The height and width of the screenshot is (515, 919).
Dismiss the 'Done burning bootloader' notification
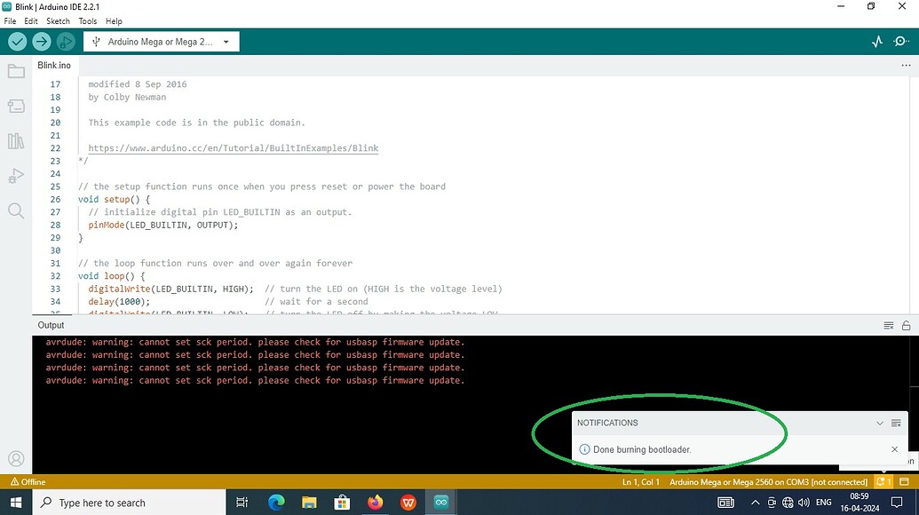pyautogui.click(x=894, y=449)
